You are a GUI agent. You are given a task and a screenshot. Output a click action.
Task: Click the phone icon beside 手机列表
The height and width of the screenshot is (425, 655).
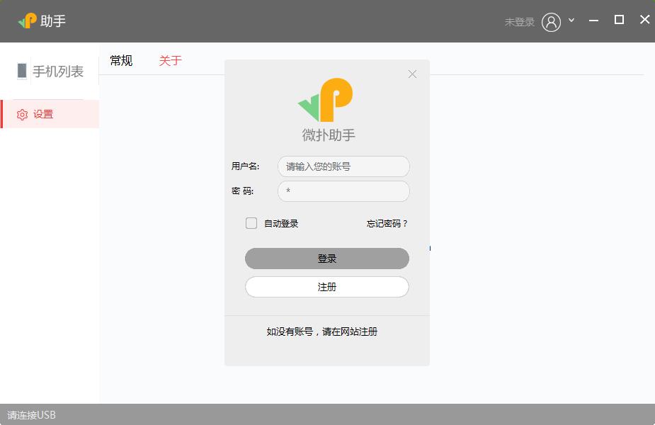tap(22, 71)
